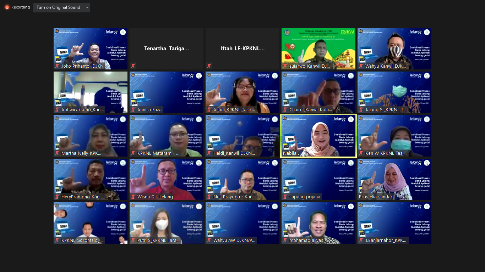Select Nabila's highlighted active speaker video
This screenshot has width=485, height=272.
[x=318, y=135]
